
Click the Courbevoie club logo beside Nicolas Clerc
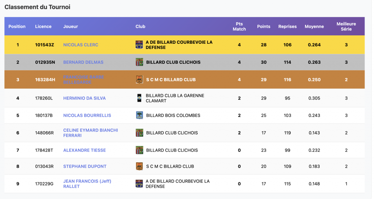(x=139, y=45)
